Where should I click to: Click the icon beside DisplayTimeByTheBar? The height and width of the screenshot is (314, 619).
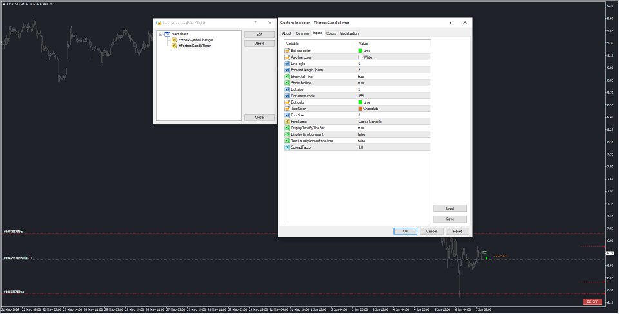(x=287, y=128)
